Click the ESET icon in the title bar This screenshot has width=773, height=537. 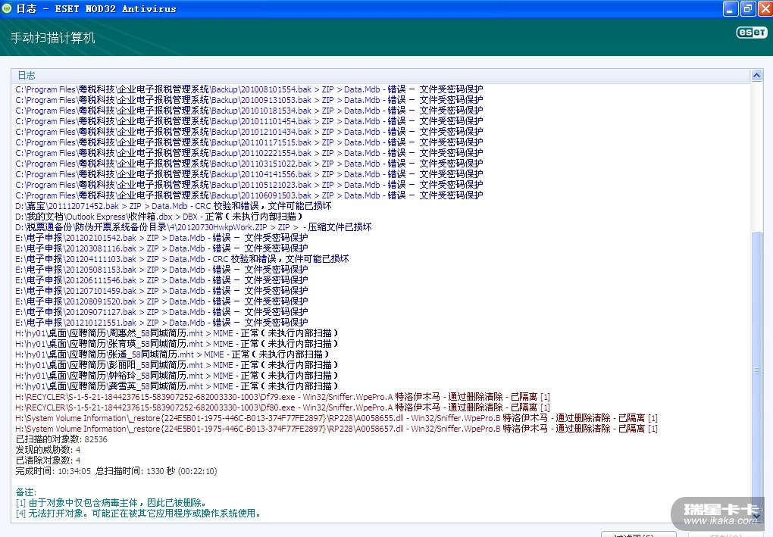(7, 8)
